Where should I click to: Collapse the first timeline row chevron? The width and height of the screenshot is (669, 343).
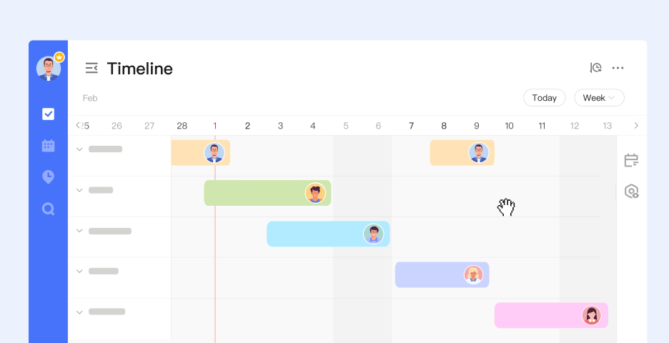point(79,149)
